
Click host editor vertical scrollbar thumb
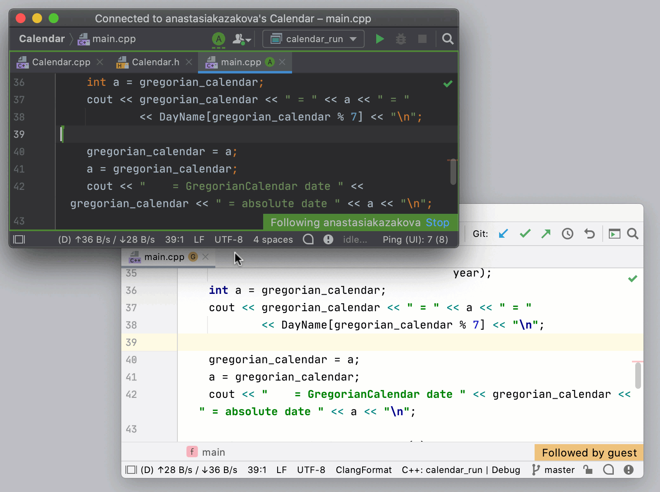coord(638,375)
